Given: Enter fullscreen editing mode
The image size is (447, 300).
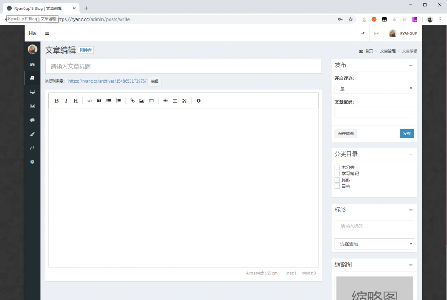Looking at the screenshot, I should 185,100.
